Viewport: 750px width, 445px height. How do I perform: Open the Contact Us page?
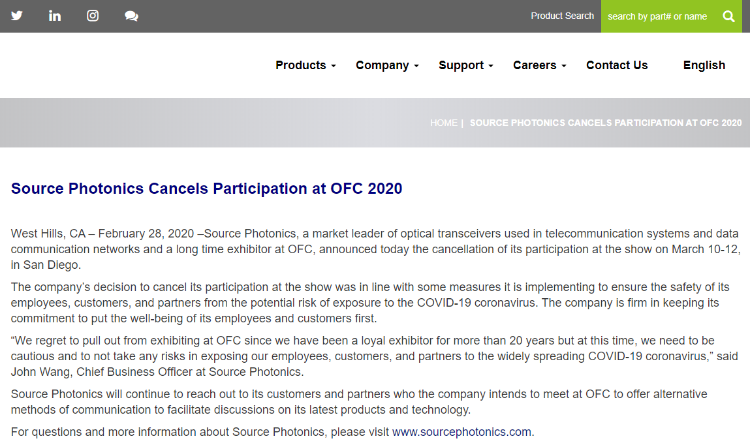point(617,65)
